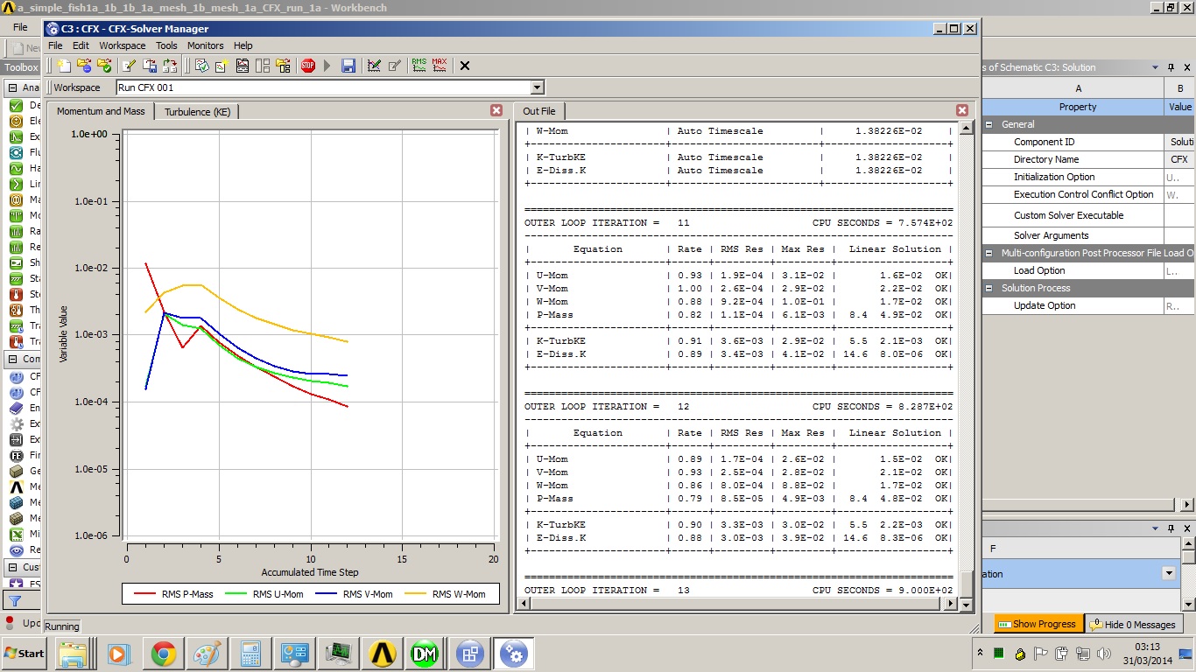Open Google Chrome from the taskbar
Viewport: 1196px width, 672px height.
163,654
